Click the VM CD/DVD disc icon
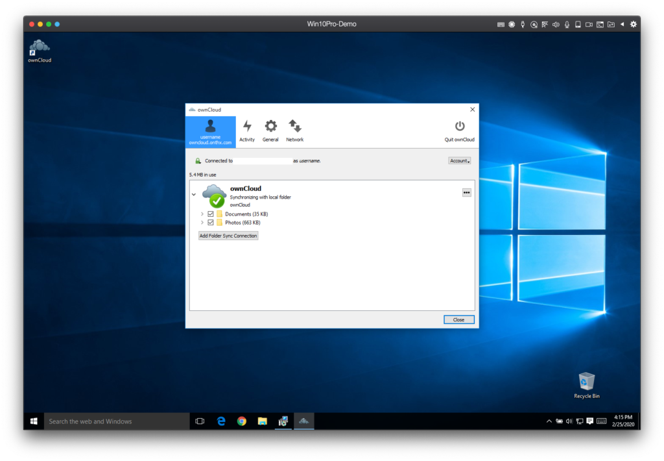 pyautogui.click(x=534, y=25)
